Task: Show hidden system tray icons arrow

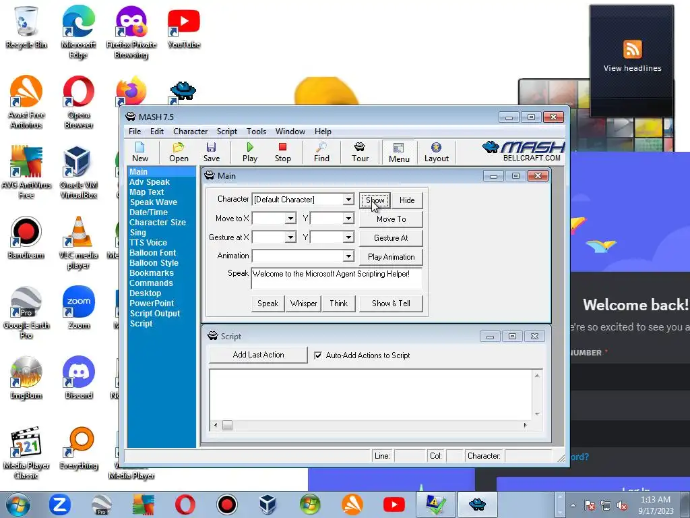Action: pos(573,505)
